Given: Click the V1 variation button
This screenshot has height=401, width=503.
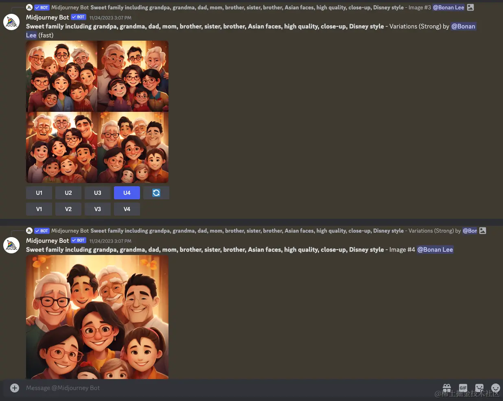Looking at the screenshot, I should click(39, 209).
